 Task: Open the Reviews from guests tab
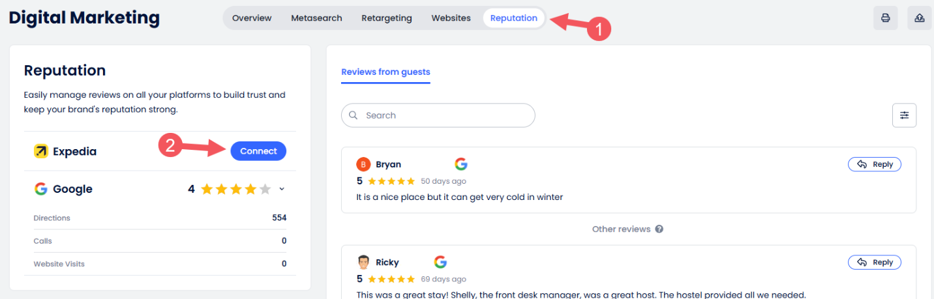(385, 72)
